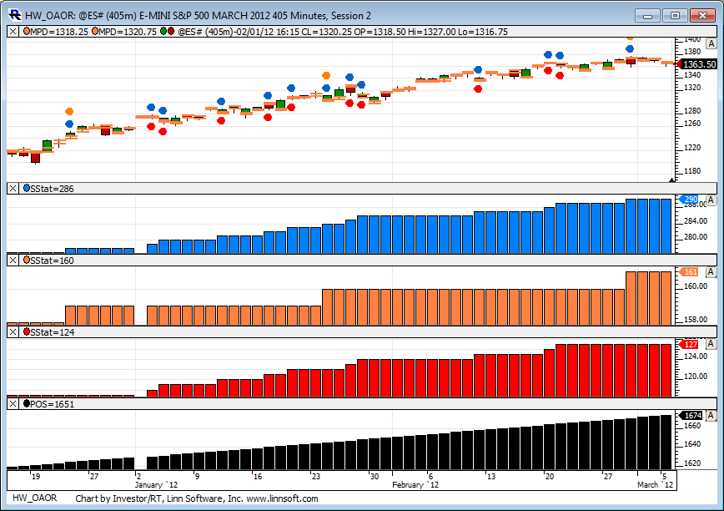Hide the POS=1651 pane with its X box
724x511 pixels.
pyautogui.click(x=13, y=404)
